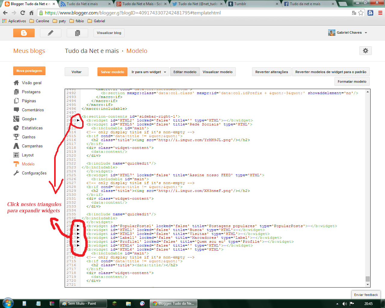Bookmark this page with the star icon
Screen dimensions: 385x308
pyautogui.click(x=361, y=13)
